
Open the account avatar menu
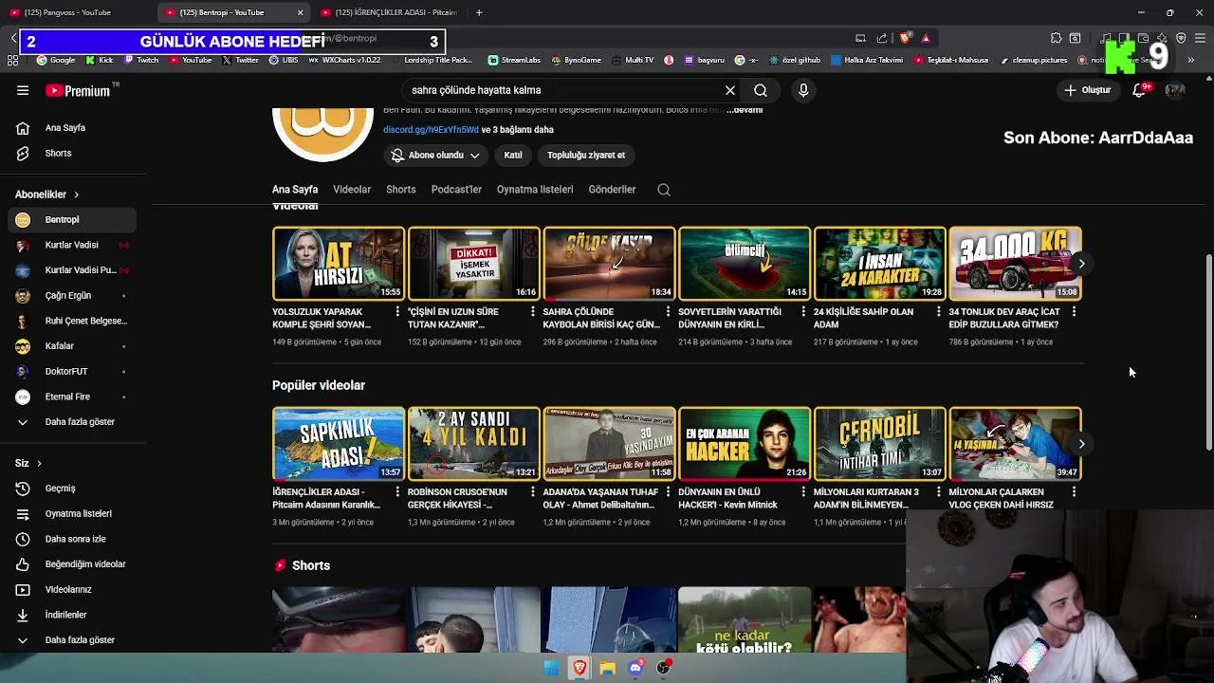(1175, 90)
